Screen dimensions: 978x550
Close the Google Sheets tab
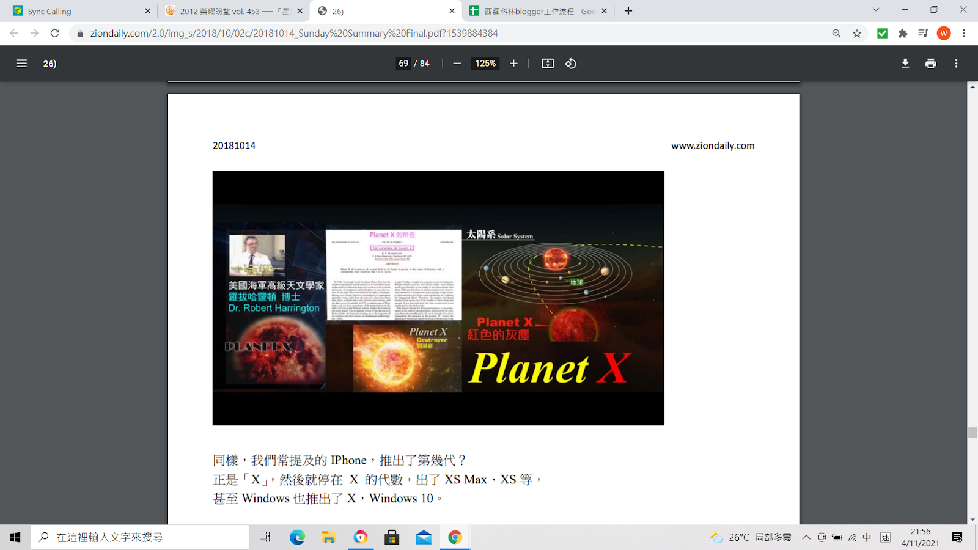point(604,11)
